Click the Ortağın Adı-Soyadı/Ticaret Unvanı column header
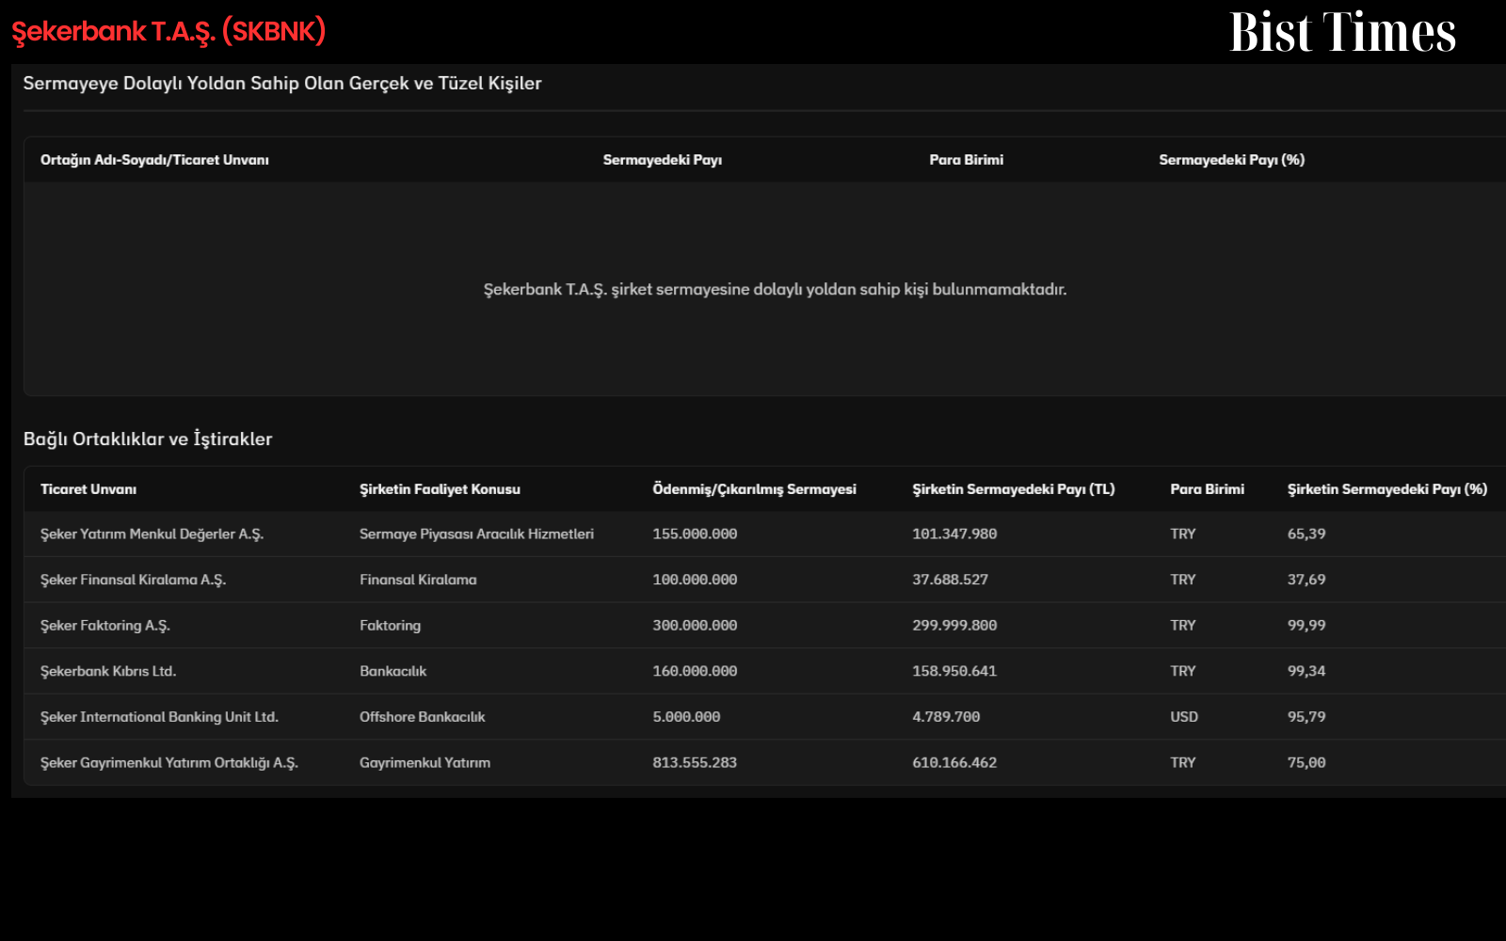The image size is (1506, 941). [x=154, y=160]
